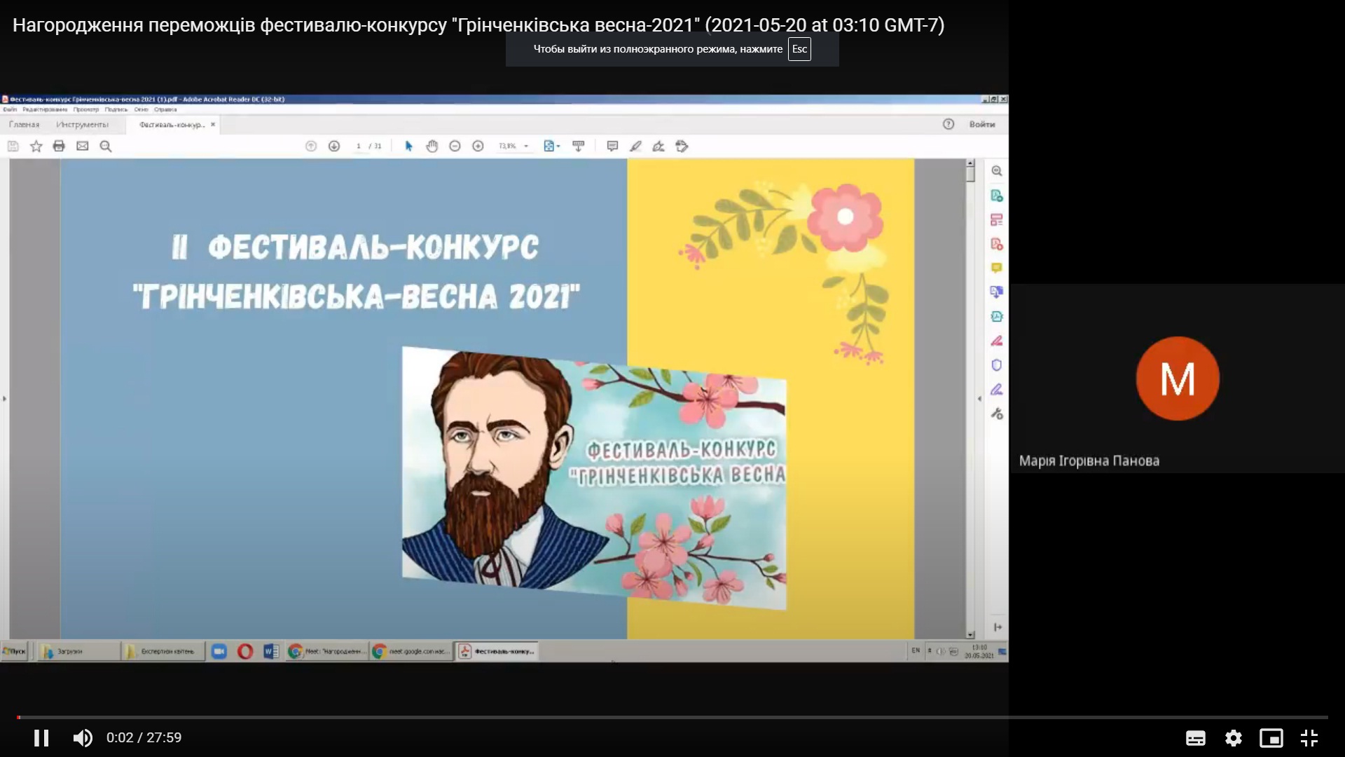This screenshot has height=757, width=1345.
Task: Open the Инструменты tab
Action: [82, 124]
